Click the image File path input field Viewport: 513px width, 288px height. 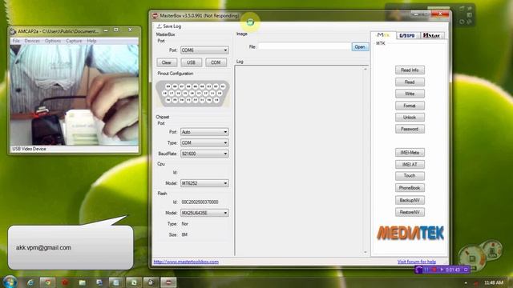pos(305,46)
